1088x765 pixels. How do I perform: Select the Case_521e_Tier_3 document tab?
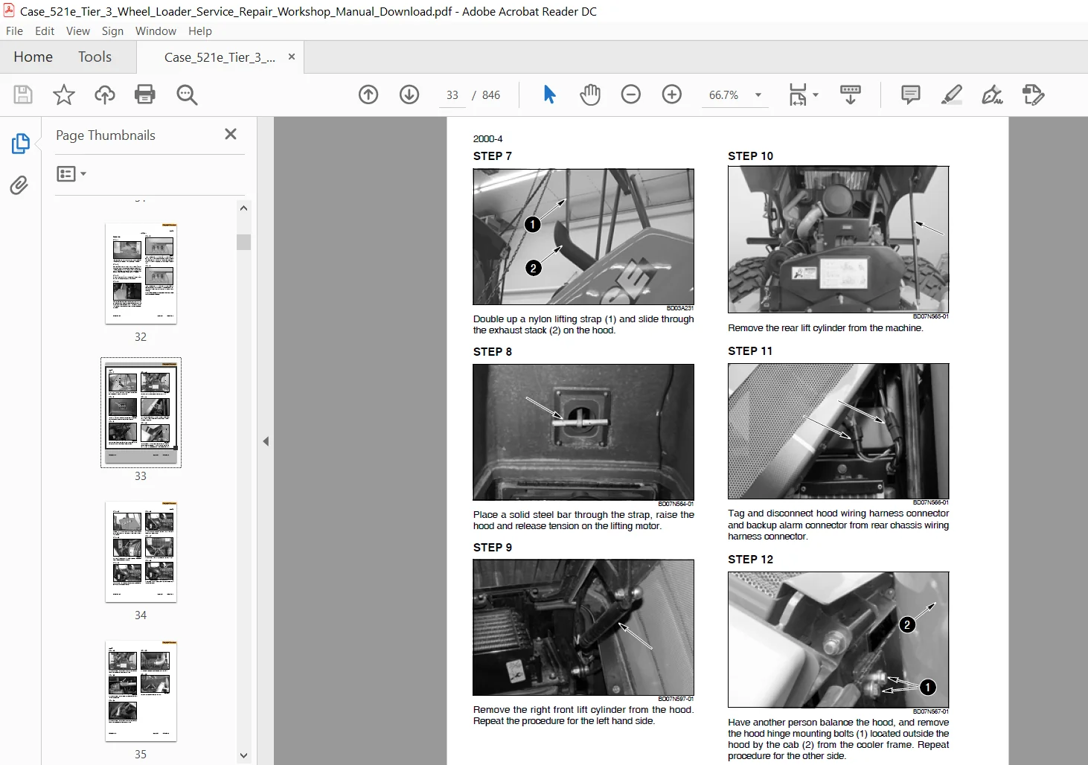click(x=220, y=57)
